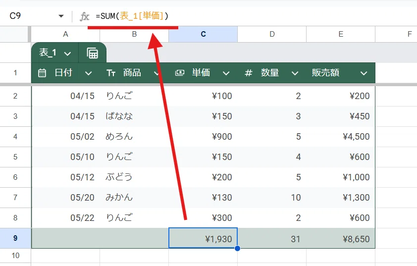The width and height of the screenshot is (417, 266).
Task: Open the 表_1 table name dropdown
Action: click(x=67, y=53)
